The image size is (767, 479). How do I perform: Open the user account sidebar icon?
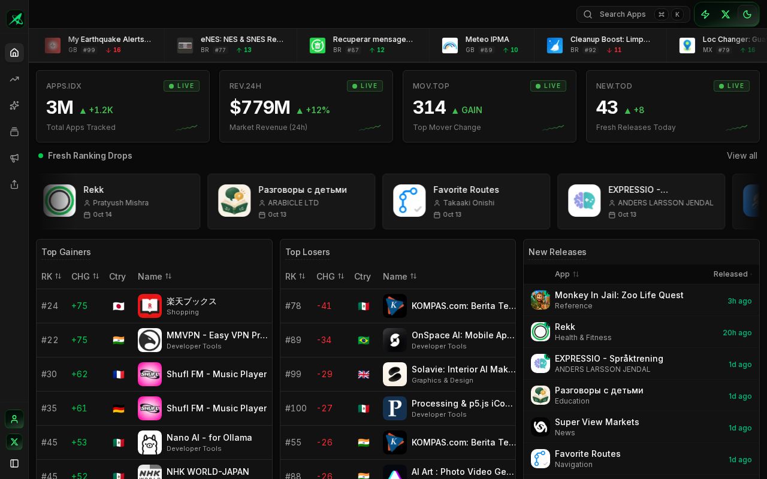(14, 419)
